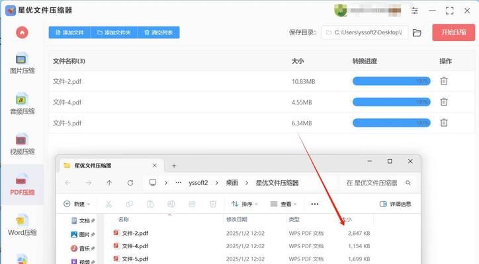Delete 文件-2.pdf from compressor list

point(444,81)
